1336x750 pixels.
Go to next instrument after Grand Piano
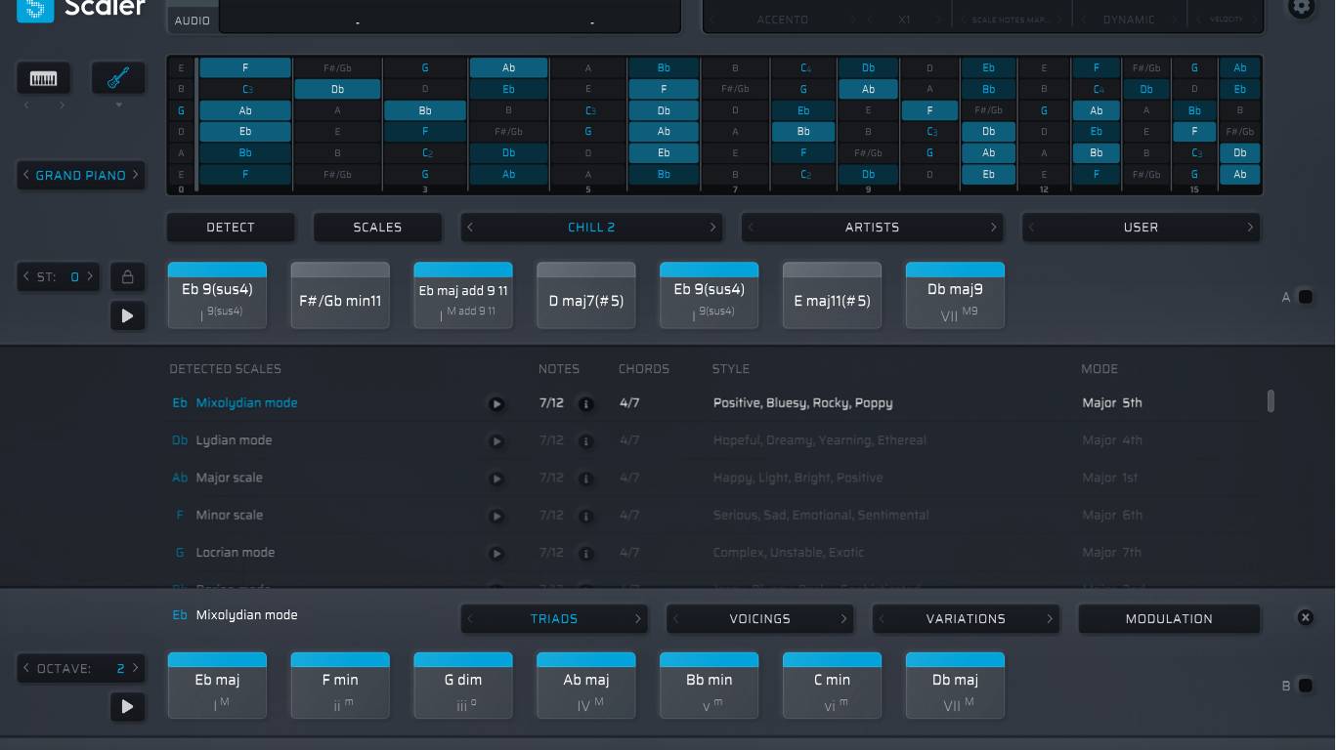[x=136, y=176]
